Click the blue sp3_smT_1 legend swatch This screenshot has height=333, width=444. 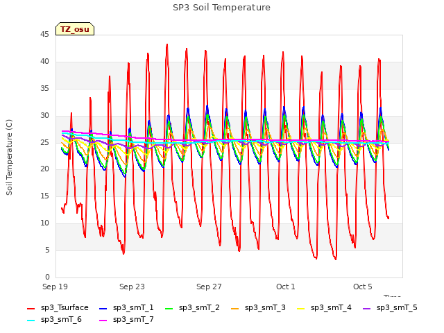103,308
